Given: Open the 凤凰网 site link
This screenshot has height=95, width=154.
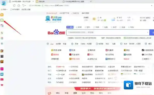Looking at the screenshot, I should click(x=109, y=50).
